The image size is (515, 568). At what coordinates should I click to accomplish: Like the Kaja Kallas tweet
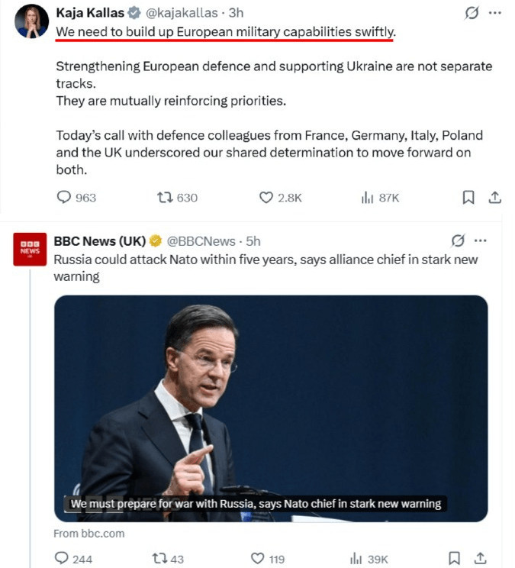(x=266, y=197)
